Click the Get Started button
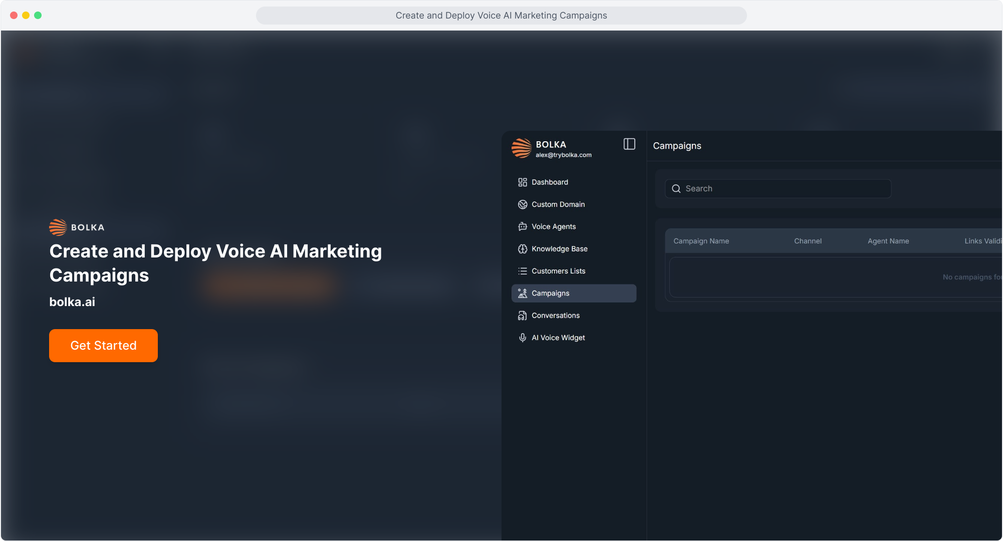The image size is (1003, 541). (x=103, y=345)
